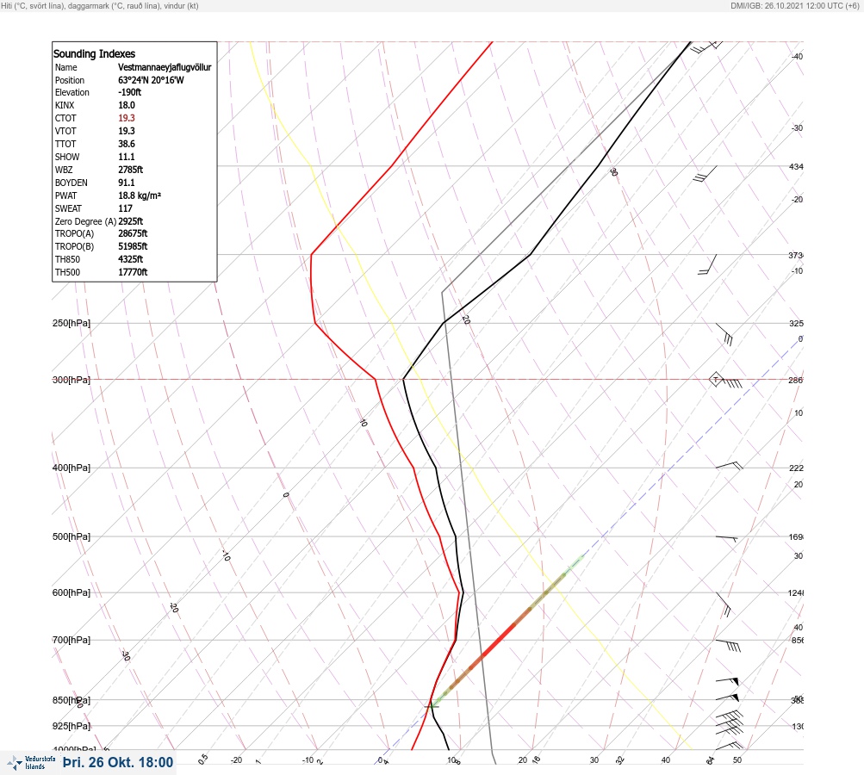The image size is (864, 775).
Task: Click the VTOT value 19.3
Action: (126, 131)
